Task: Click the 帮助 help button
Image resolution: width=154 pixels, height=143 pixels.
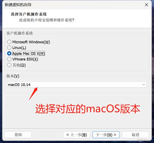Action: click(18, 135)
